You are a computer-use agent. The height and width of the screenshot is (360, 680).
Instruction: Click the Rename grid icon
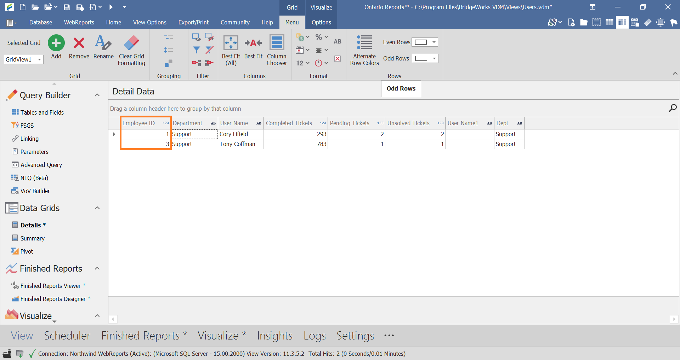tap(103, 43)
